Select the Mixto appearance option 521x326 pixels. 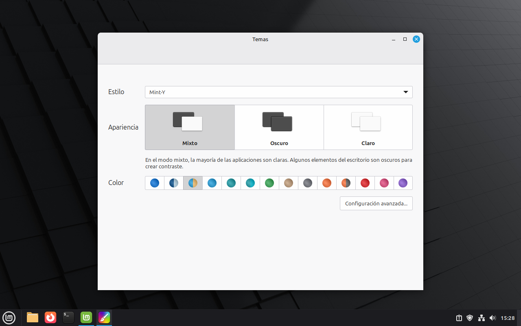pyautogui.click(x=190, y=127)
